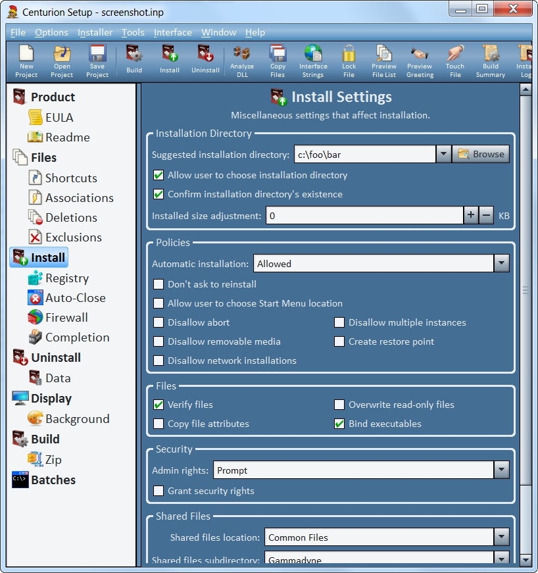This screenshot has height=573, width=538.
Task: Check Create restore point
Action: (x=339, y=341)
